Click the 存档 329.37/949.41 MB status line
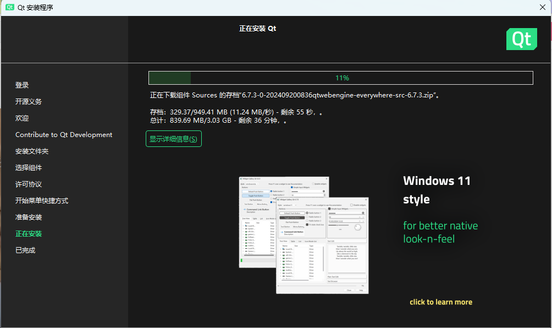 click(x=236, y=112)
